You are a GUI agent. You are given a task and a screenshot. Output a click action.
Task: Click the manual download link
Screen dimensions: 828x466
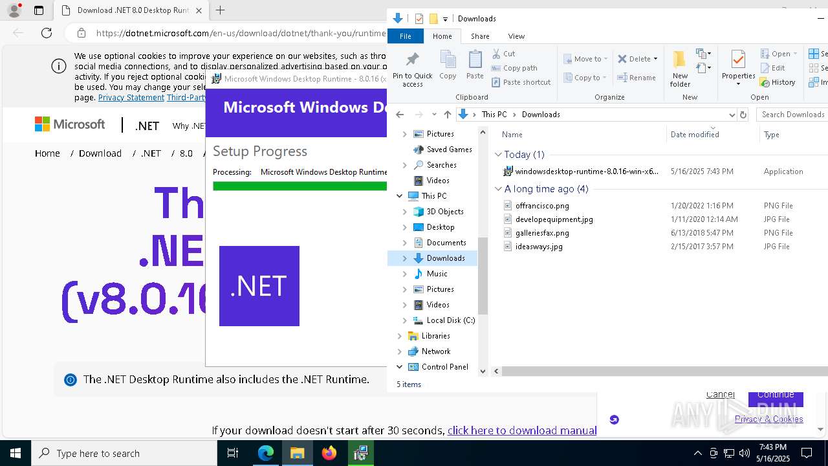(x=522, y=430)
